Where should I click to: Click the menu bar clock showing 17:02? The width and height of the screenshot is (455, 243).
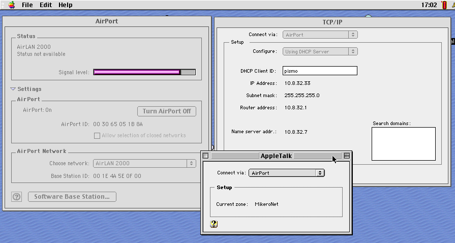click(429, 5)
